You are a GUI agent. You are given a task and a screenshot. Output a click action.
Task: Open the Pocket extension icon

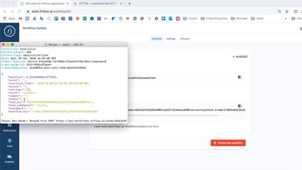pyautogui.click(x=296, y=11)
